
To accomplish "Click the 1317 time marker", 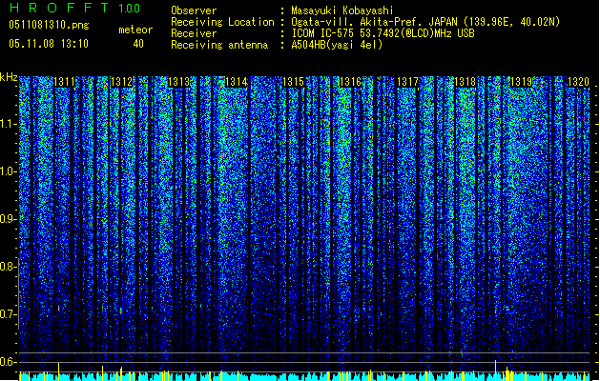I will [408, 82].
